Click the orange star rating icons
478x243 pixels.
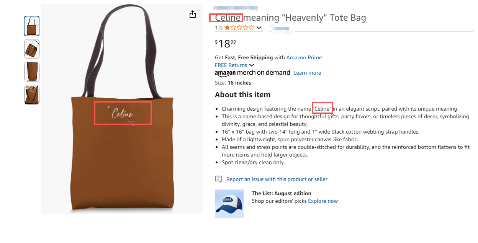tap(239, 28)
